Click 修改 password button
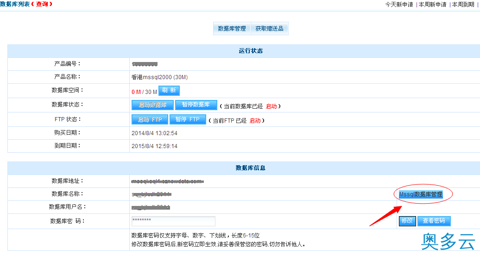Viewport: 480px width, 255px height. tap(407, 221)
